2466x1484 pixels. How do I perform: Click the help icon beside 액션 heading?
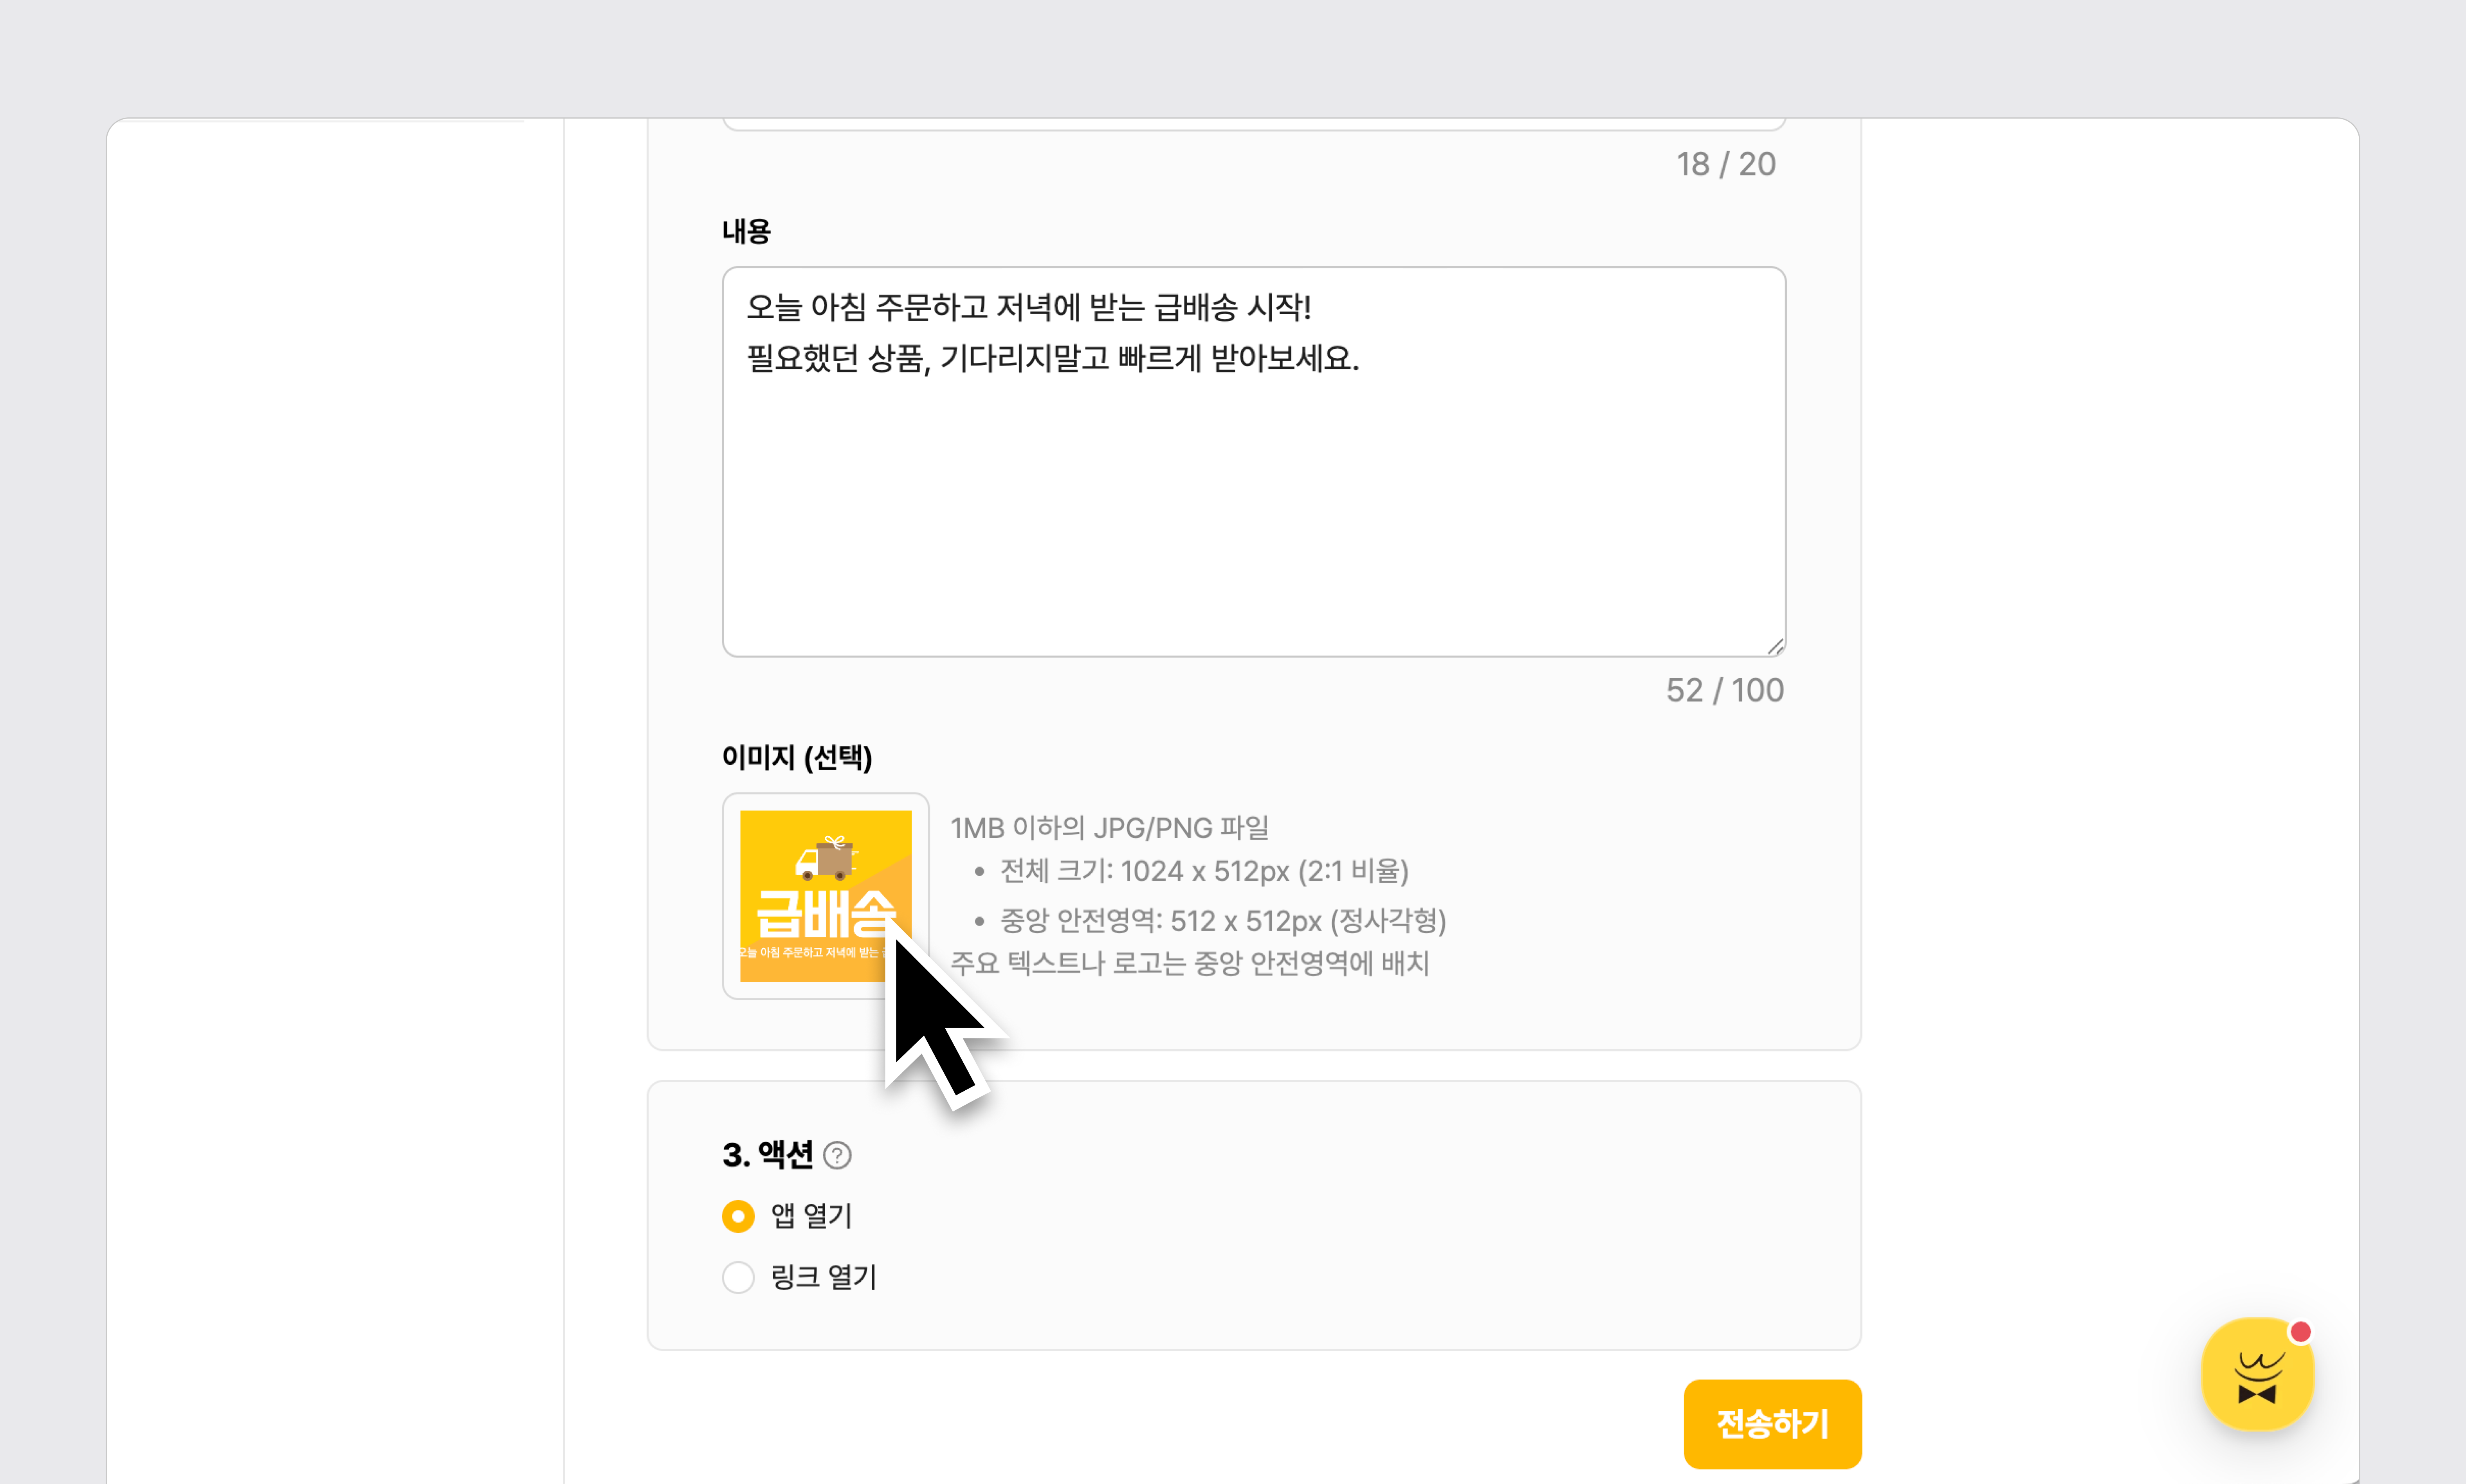click(837, 1156)
